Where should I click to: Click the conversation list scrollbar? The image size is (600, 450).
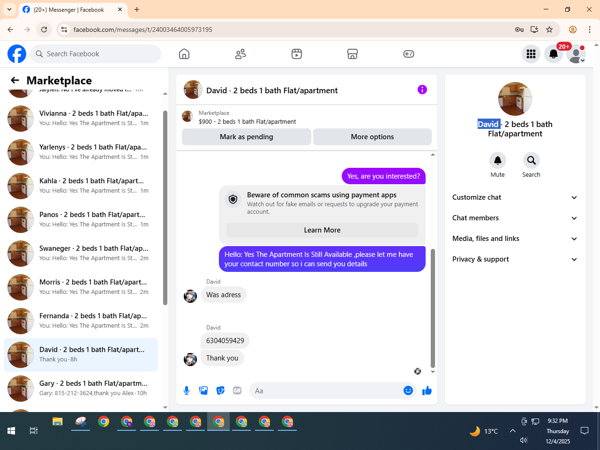[x=165, y=208]
